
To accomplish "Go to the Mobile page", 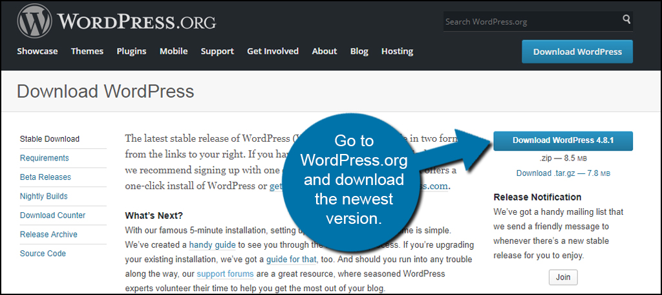I will (x=173, y=51).
